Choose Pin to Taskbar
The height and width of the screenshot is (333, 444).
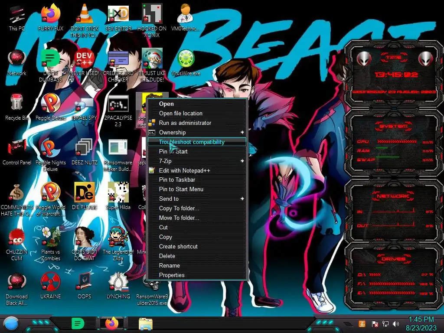pyautogui.click(x=197, y=180)
